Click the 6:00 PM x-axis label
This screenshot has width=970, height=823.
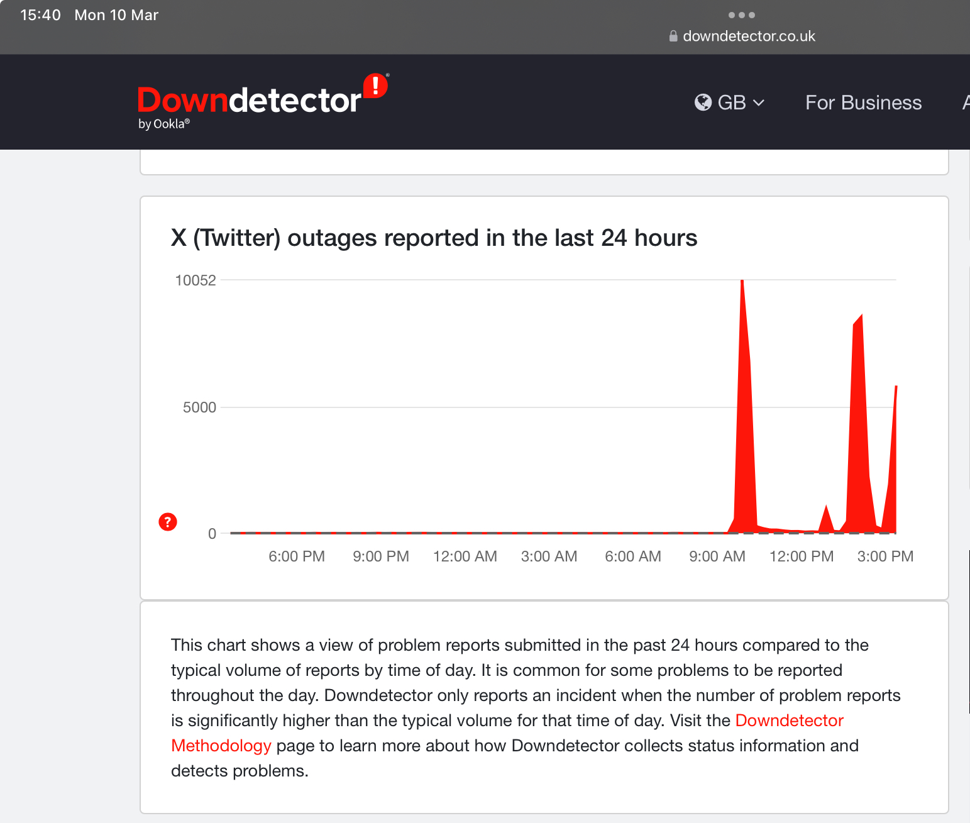coord(297,556)
